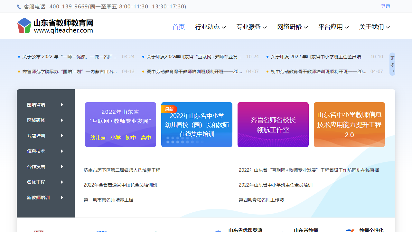Click arrow icon next to 国培省培

point(62,105)
